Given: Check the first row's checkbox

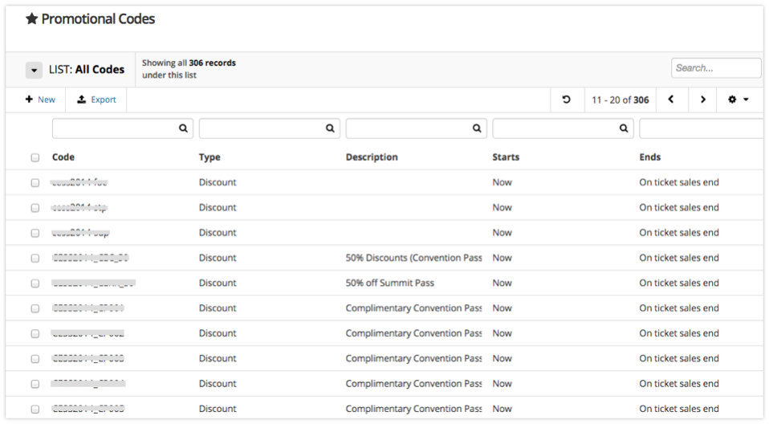Looking at the screenshot, I should point(35,182).
